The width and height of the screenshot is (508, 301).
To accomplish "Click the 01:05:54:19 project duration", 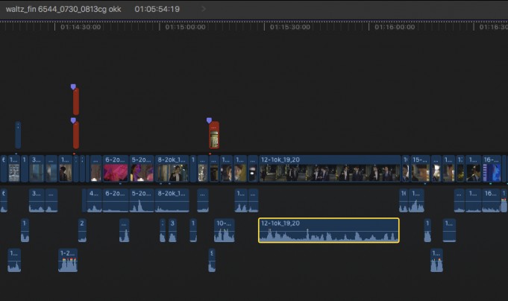I will [157, 8].
